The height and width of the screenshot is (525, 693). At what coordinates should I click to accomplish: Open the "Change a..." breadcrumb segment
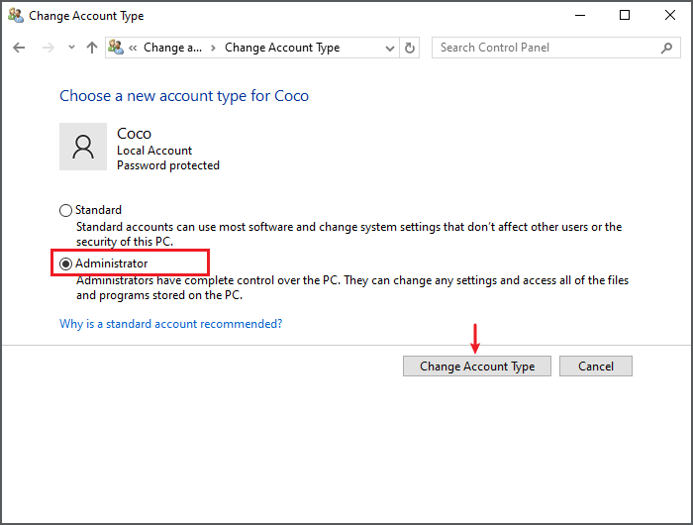pos(172,48)
